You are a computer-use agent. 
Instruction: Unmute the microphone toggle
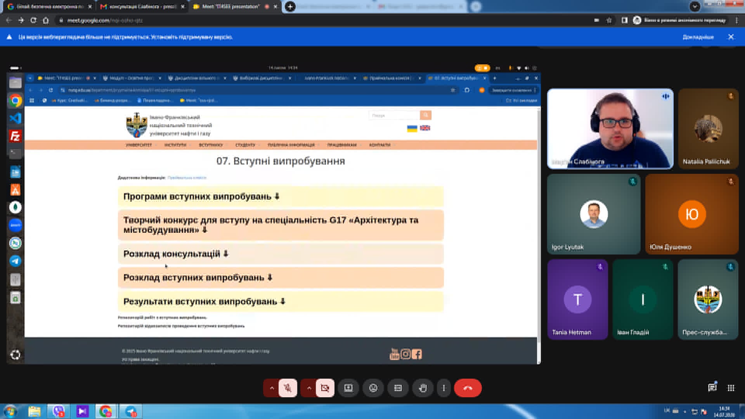pyautogui.click(x=288, y=388)
